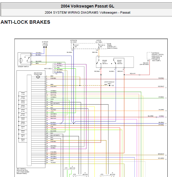Click the HP 1 solenoid label
The height and width of the screenshot is (177, 172).
click(x=23, y=137)
